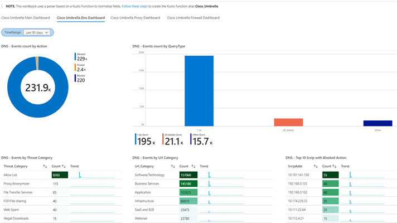Select the Software/Technology category row

click(x=202, y=175)
